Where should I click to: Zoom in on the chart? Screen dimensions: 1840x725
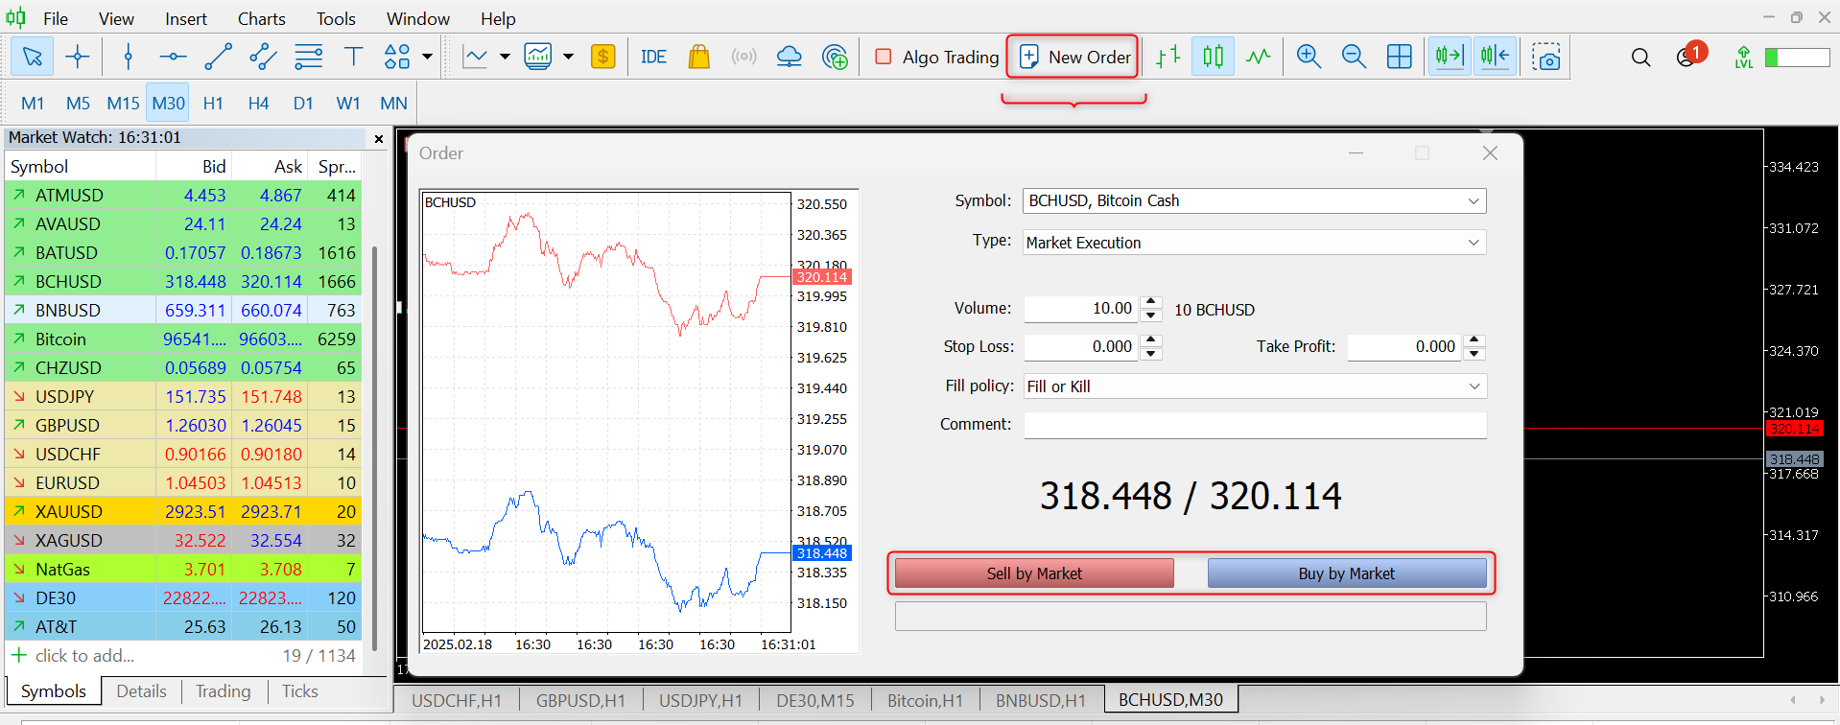click(x=1309, y=57)
